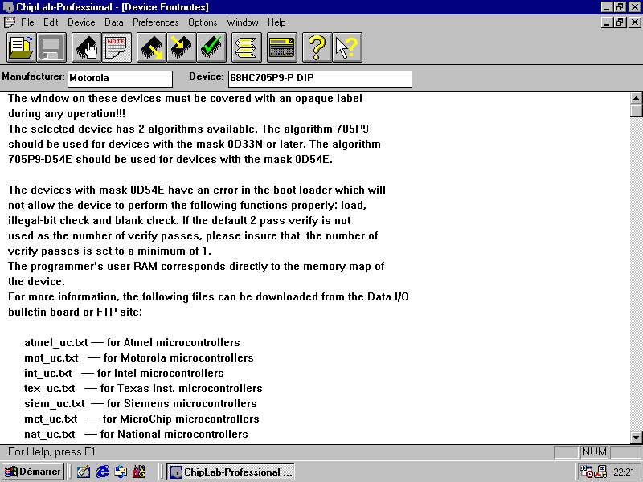Open the Device menu
Image resolution: width=643 pixels, height=482 pixels.
81,22
